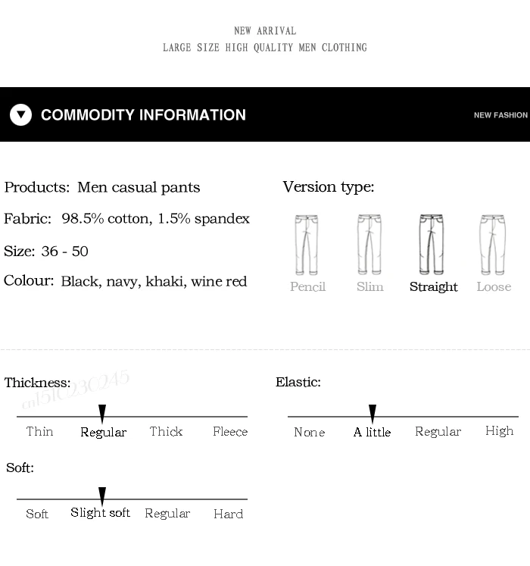This screenshot has height=566, width=530.
Task: Select the None elastic option
Action: point(309,432)
